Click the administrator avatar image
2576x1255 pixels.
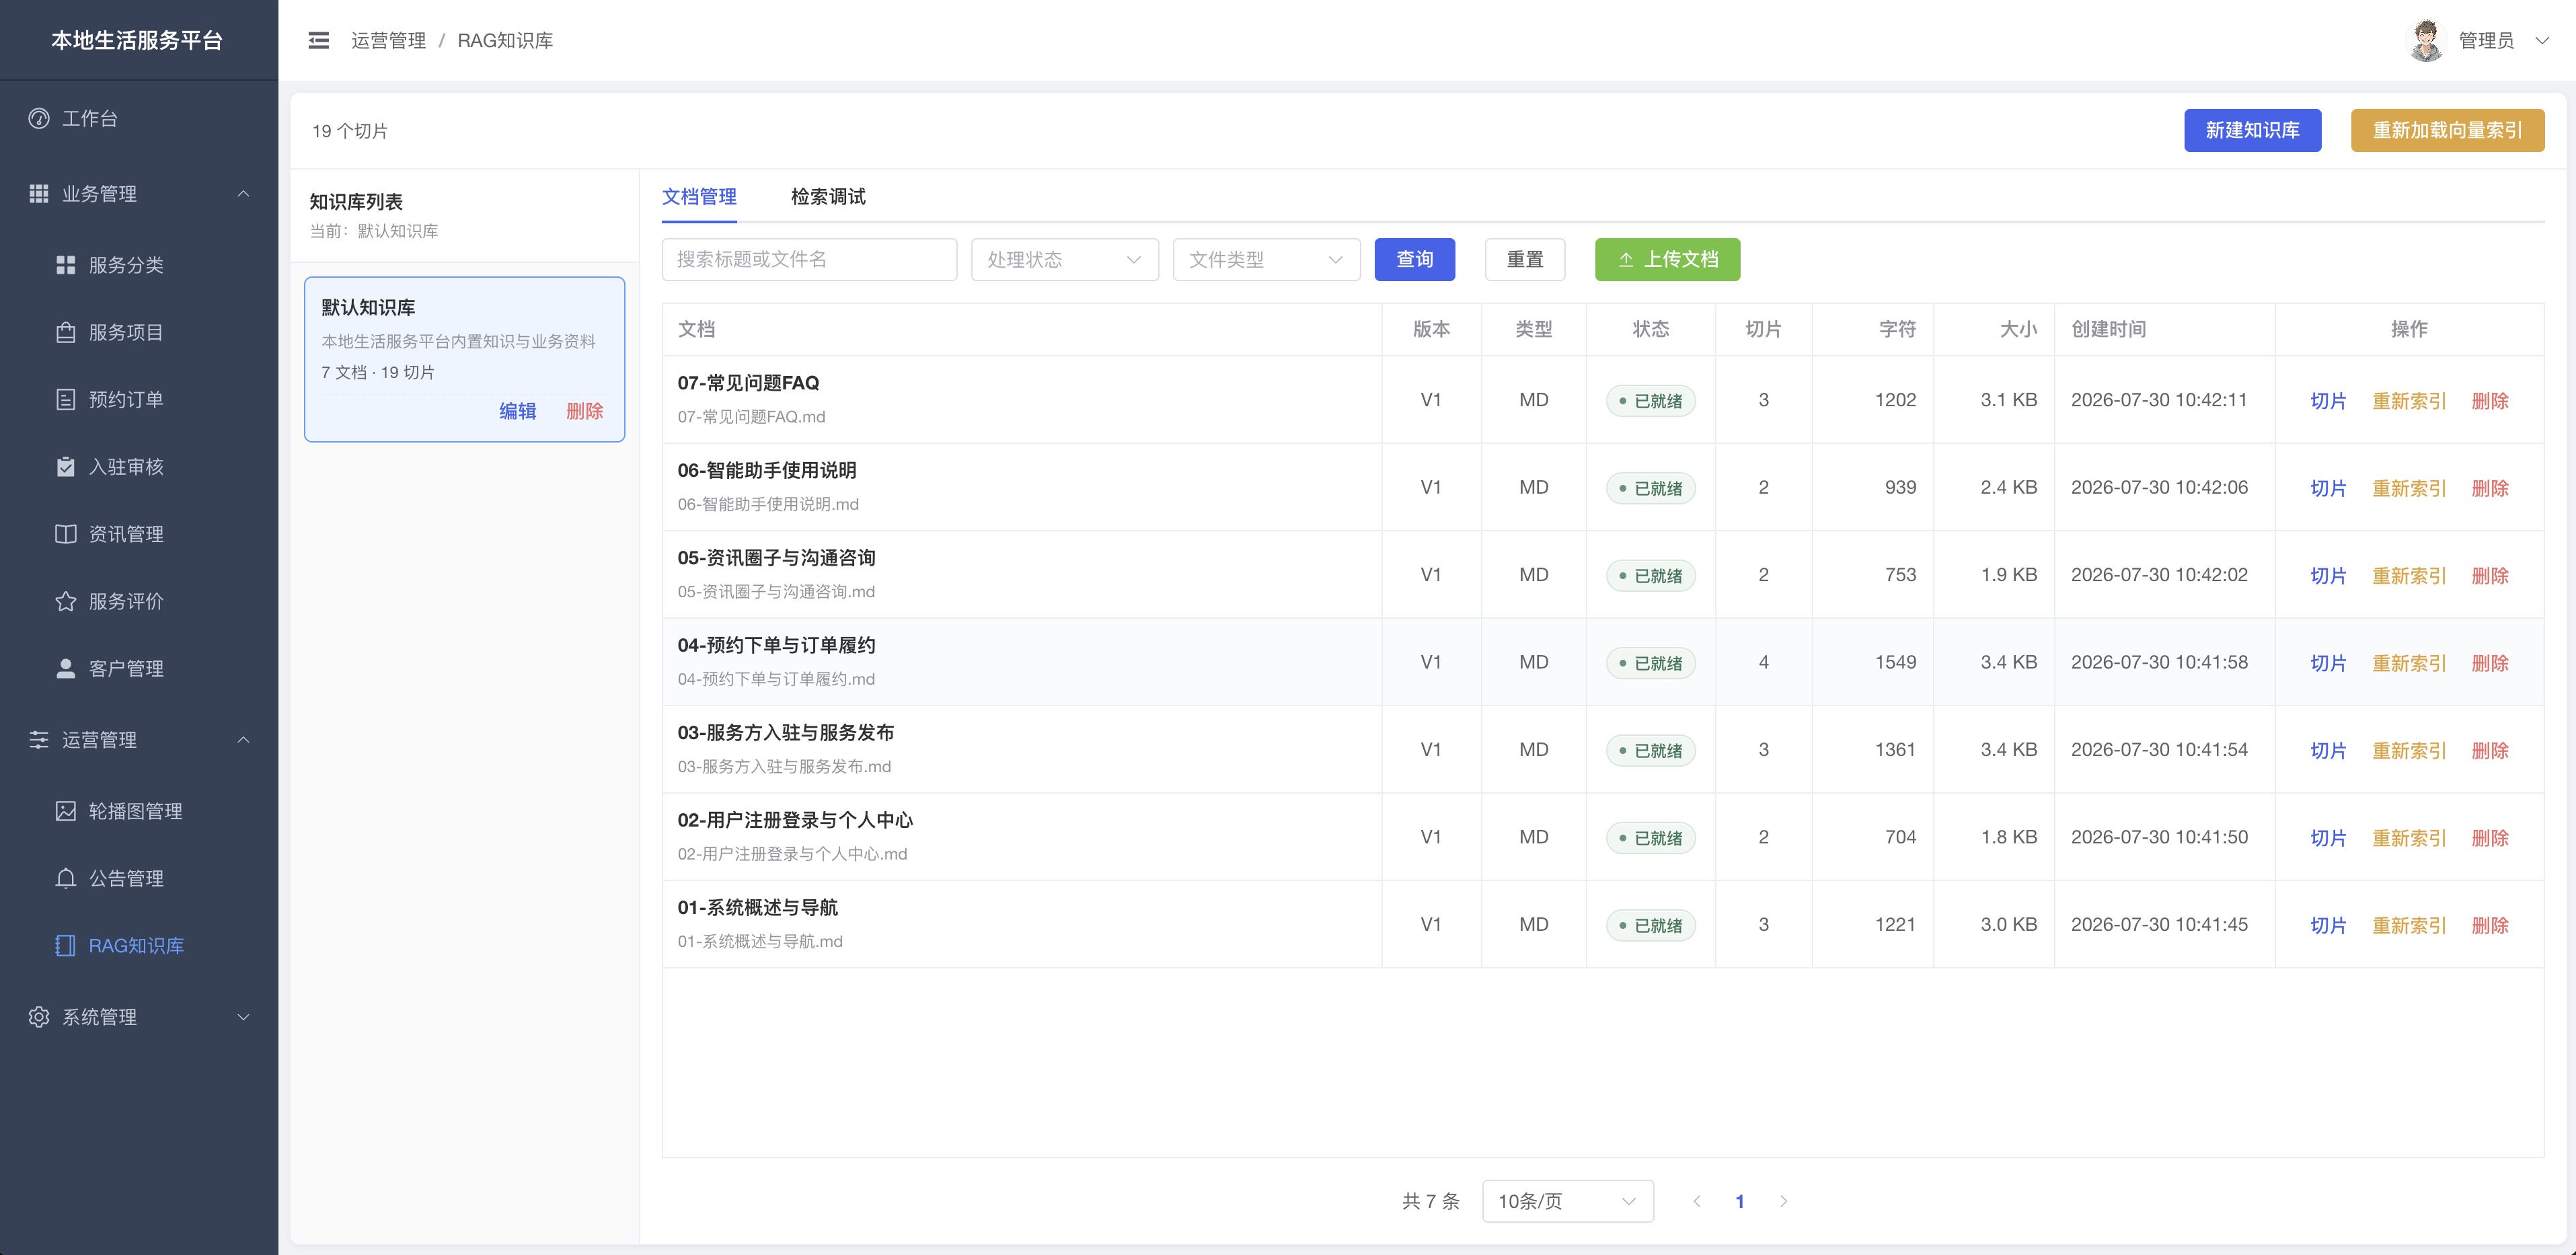click(x=2426, y=40)
